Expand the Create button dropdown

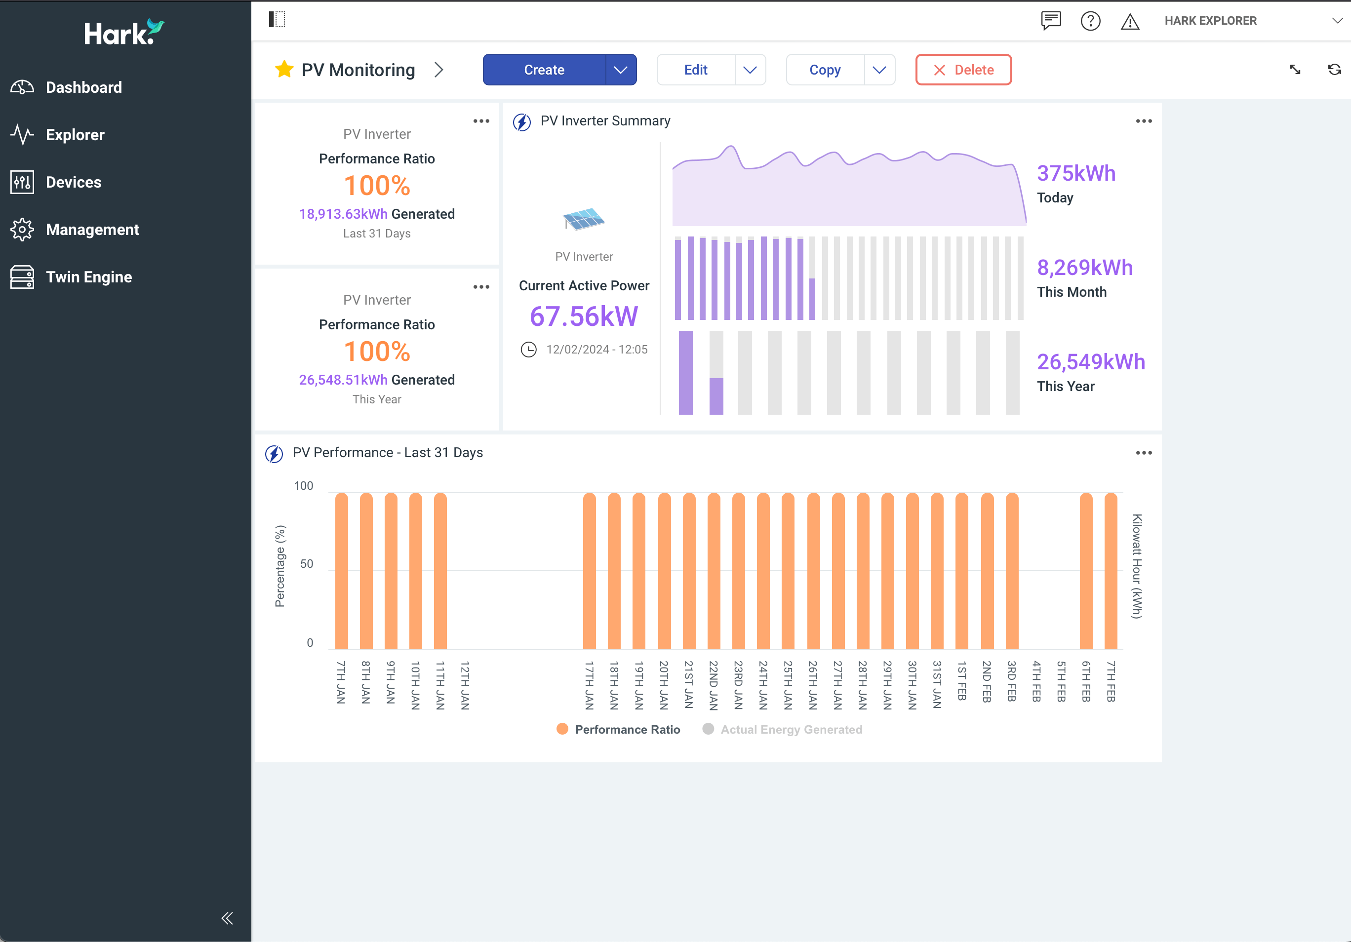coord(620,70)
